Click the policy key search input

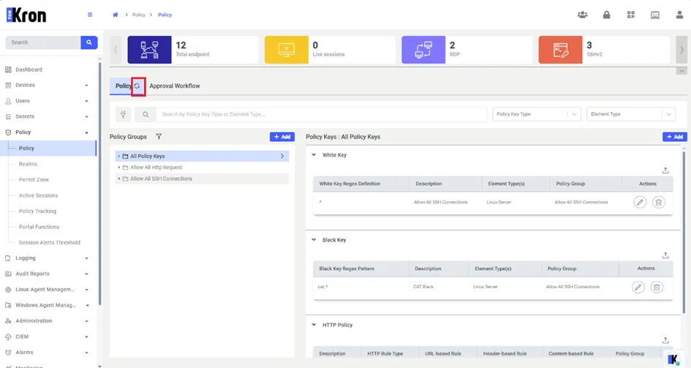click(321, 114)
